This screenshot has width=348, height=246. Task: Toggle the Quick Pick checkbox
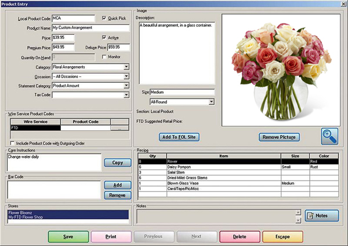point(104,18)
